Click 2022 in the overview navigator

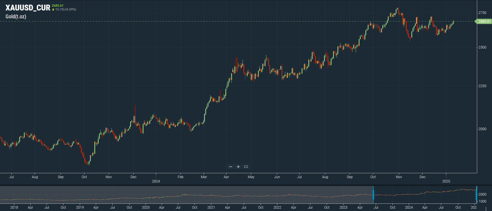(x=277, y=207)
